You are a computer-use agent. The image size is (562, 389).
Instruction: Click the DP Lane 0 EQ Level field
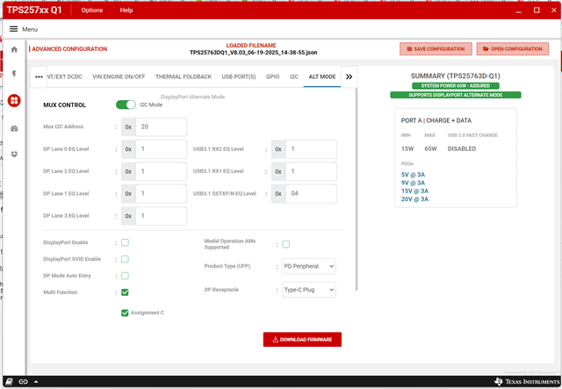coord(161,149)
